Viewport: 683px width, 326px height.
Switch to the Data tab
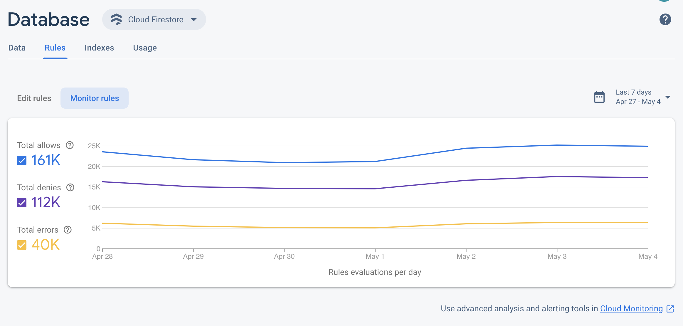tap(16, 48)
